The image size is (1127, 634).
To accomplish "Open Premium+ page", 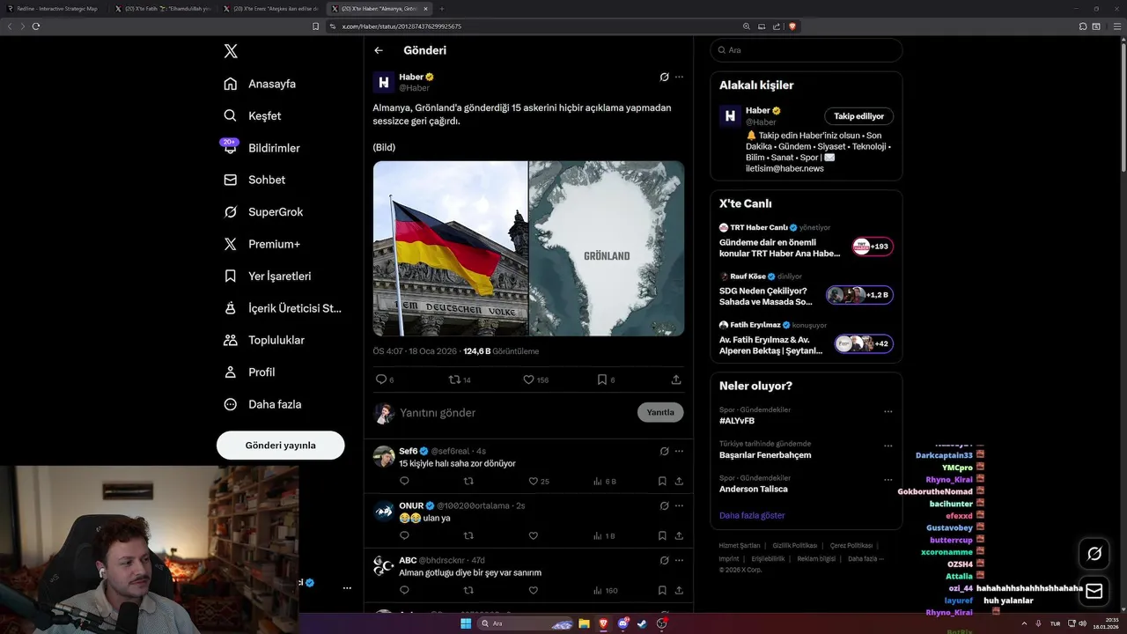I will [261, 244].
